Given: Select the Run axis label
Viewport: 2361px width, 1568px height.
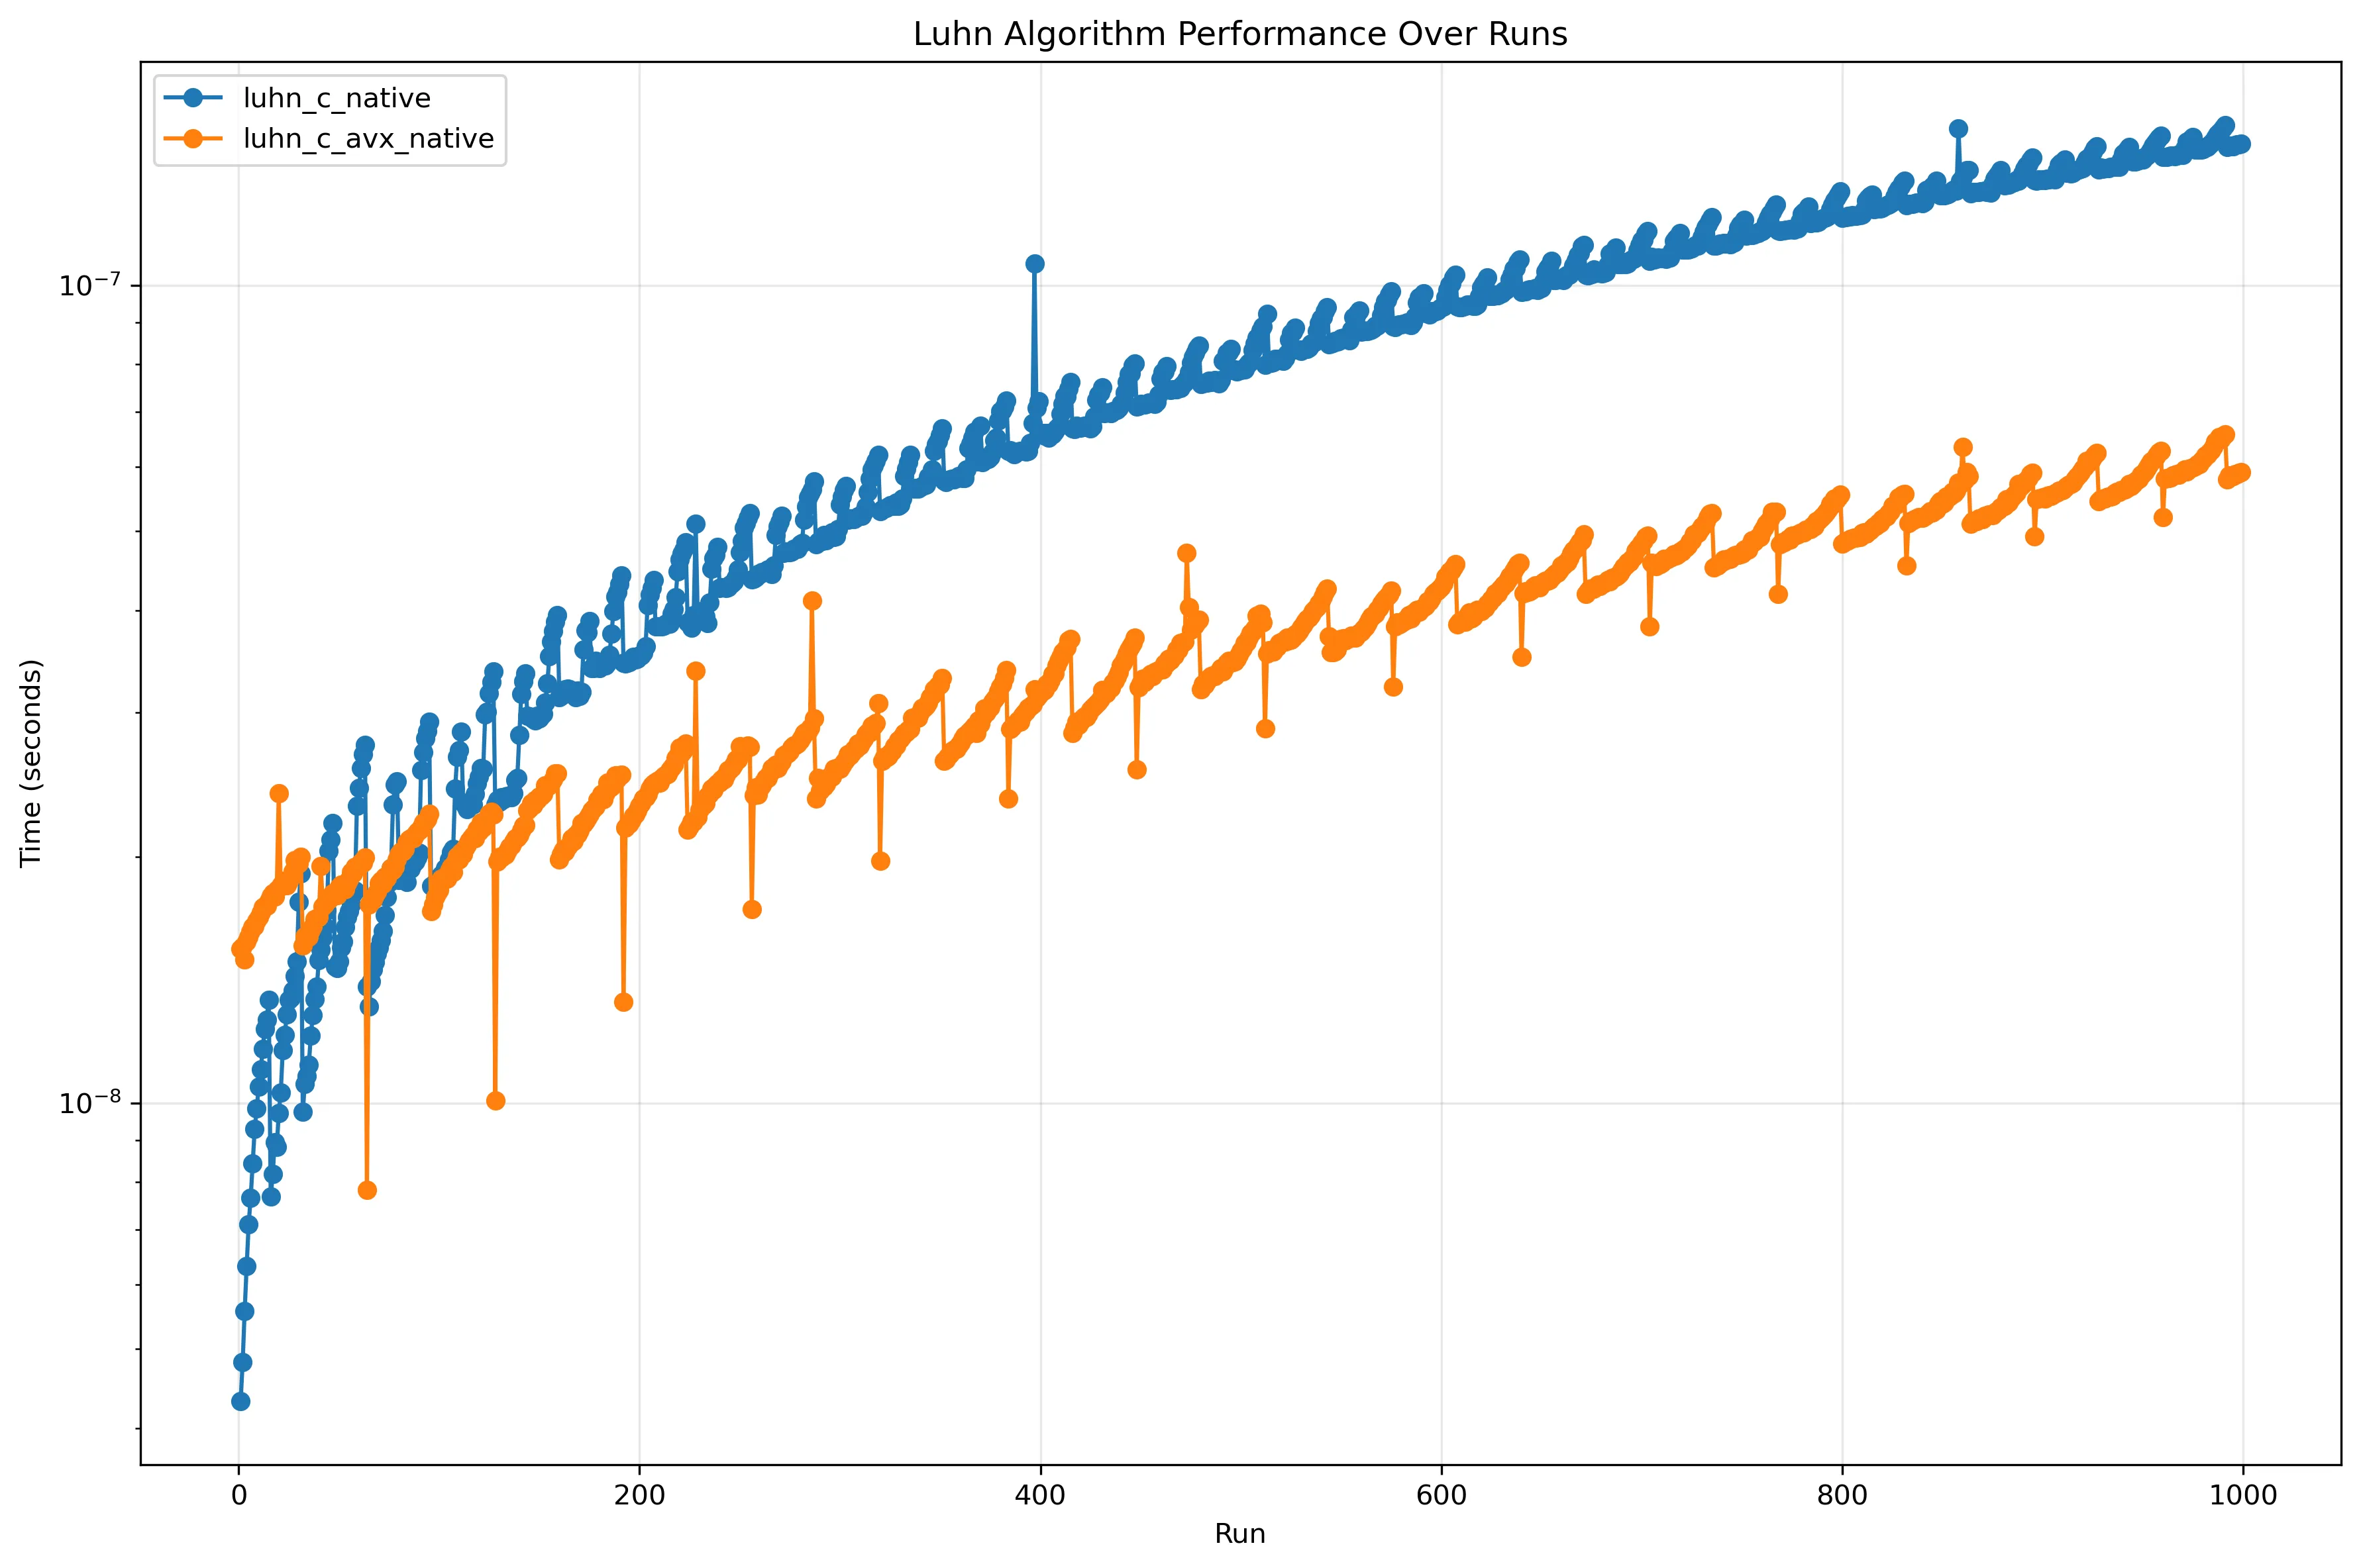Looking at the screenshot, I should tap(1241, 1534).
